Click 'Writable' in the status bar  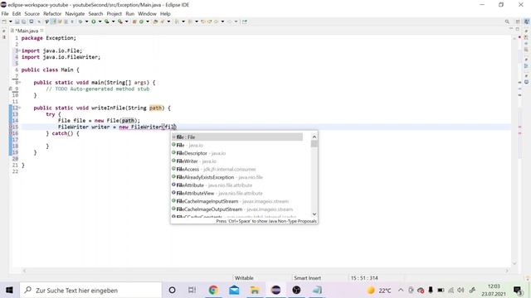pyautogui.click(x=244, y=278)
